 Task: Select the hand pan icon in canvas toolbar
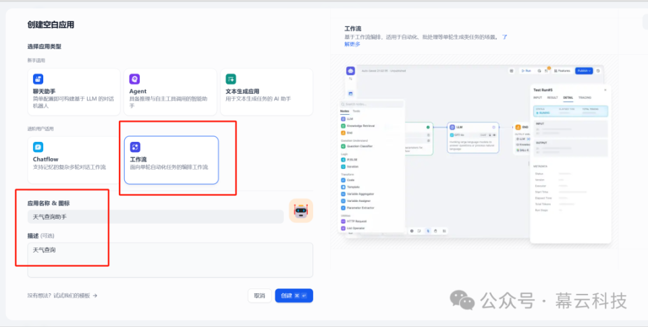pos(435,231)
